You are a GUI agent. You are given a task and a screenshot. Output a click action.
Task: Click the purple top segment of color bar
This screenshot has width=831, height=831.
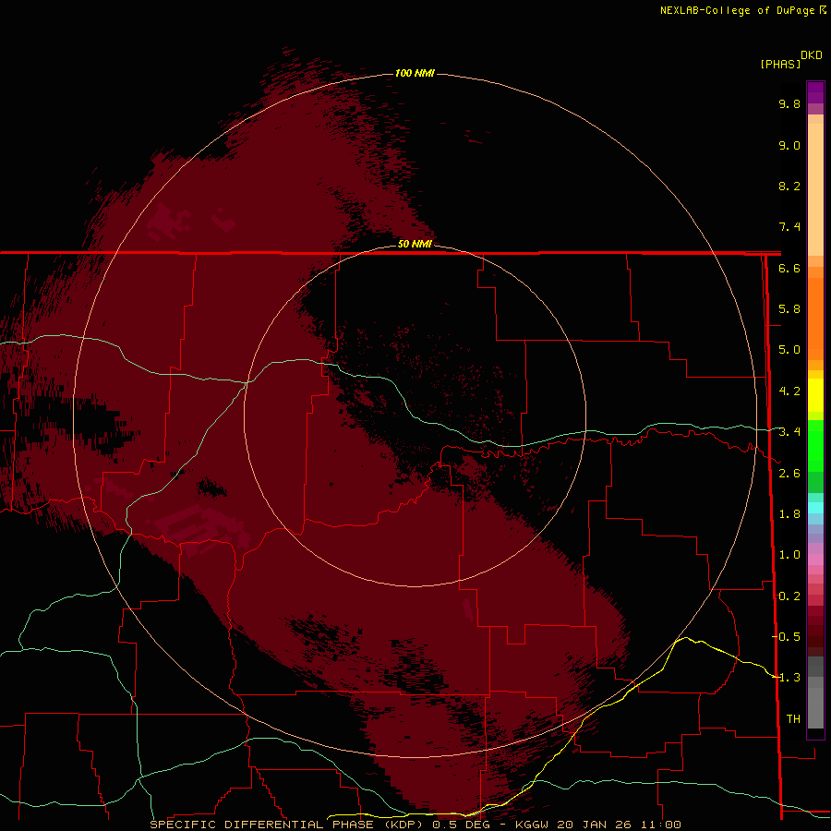tap(815, 92)
